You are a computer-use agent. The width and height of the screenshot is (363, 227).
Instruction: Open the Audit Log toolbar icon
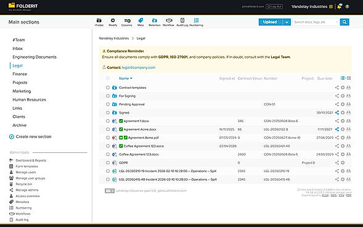(x=182, y=22)
